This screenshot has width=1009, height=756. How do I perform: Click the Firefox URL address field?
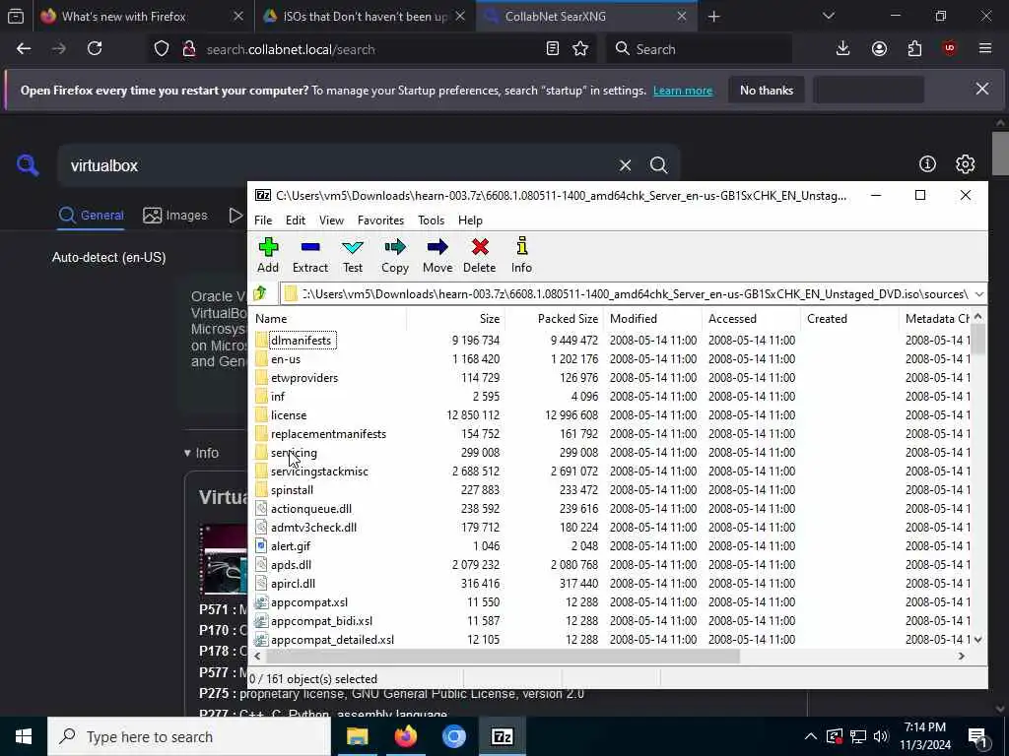(x=373, y=49)
